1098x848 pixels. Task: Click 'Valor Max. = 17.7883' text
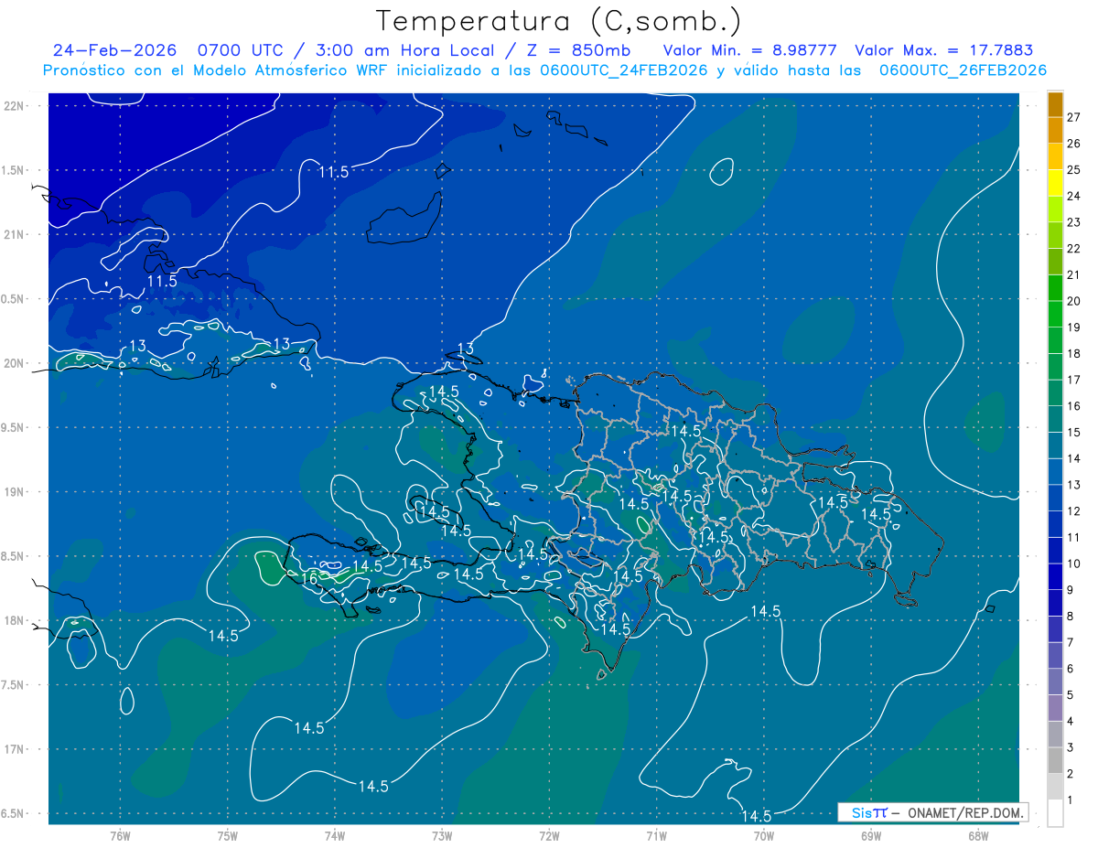pos(943,50)
